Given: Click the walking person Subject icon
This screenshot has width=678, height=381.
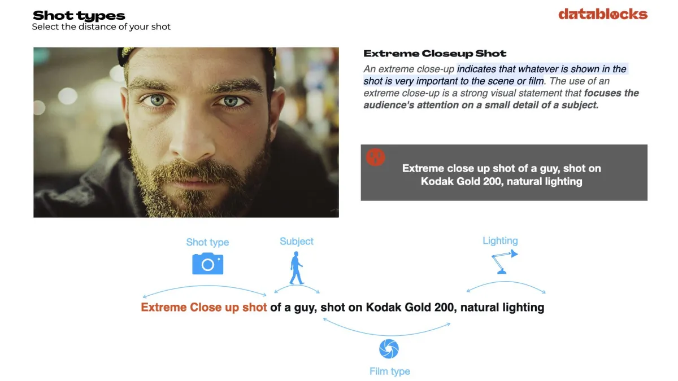Looking at the screenshot, I should (296, 268).
